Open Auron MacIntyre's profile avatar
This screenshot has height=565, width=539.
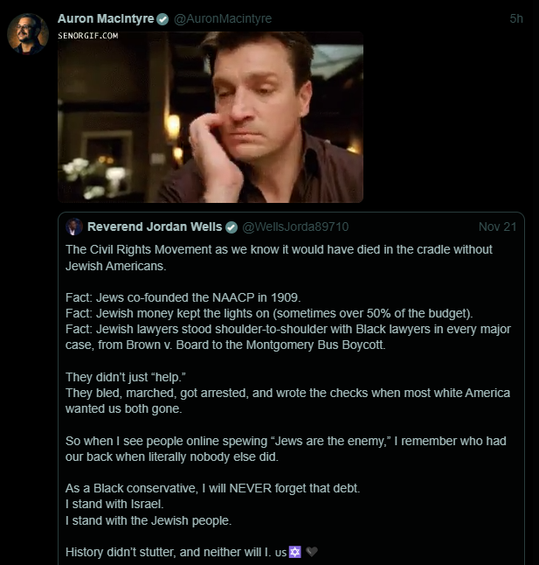(x=27, y=34)
